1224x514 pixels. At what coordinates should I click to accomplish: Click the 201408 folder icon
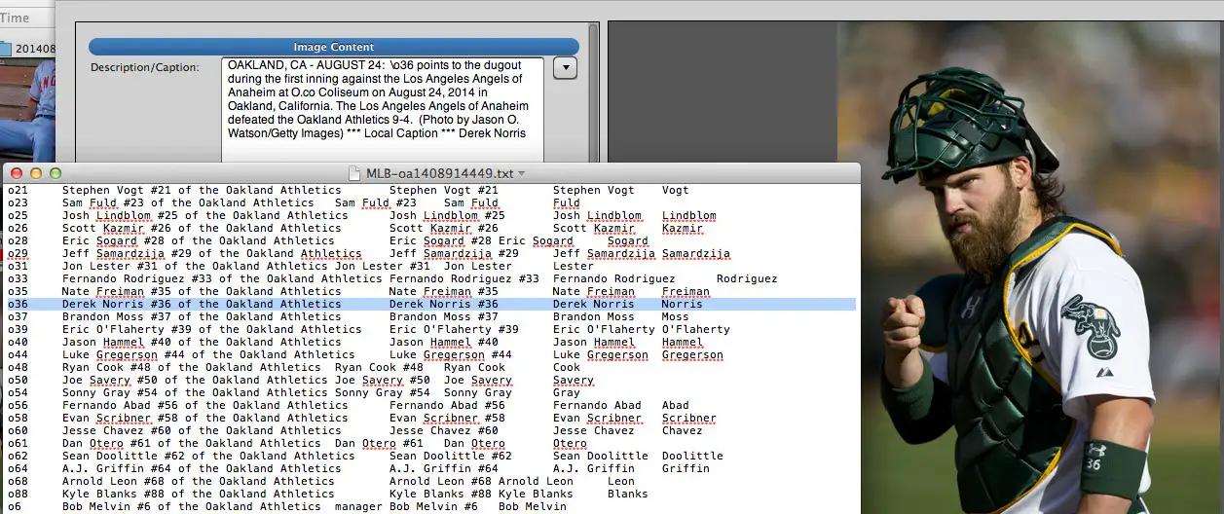(x=7, y=48)
